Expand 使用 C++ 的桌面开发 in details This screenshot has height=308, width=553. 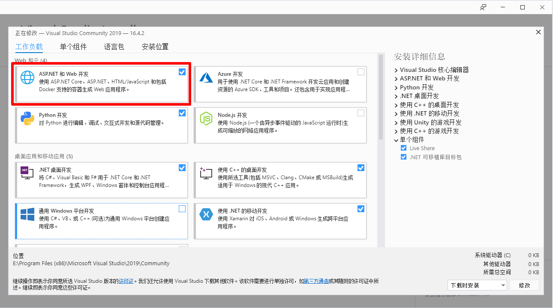click(396, 105)
